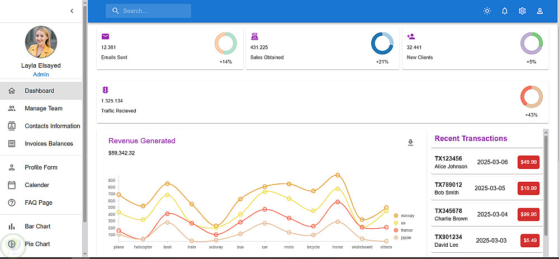Open the settings gear icon
This screenshot has width=559, height=259.
point(522,11)
